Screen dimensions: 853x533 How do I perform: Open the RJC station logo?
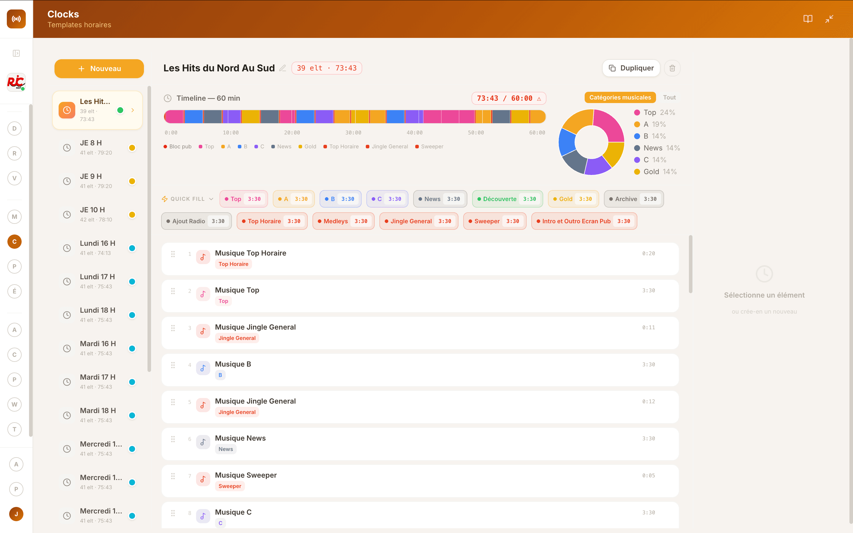coord(16,82)
